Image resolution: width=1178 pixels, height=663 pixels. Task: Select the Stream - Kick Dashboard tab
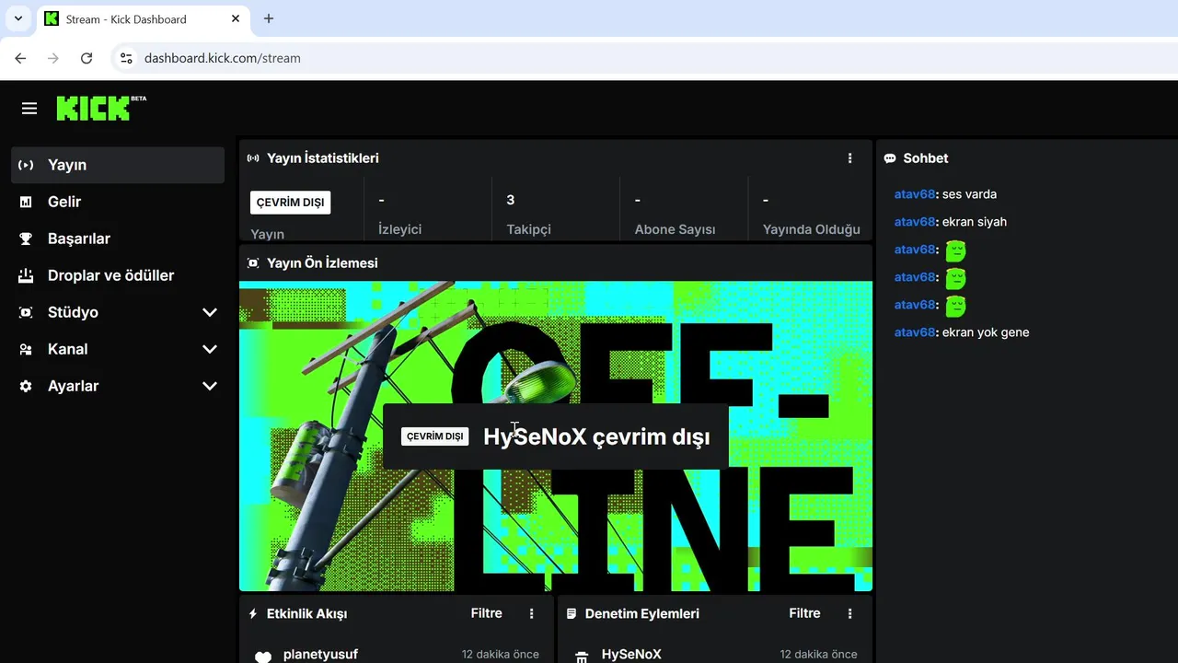point(143,19)
